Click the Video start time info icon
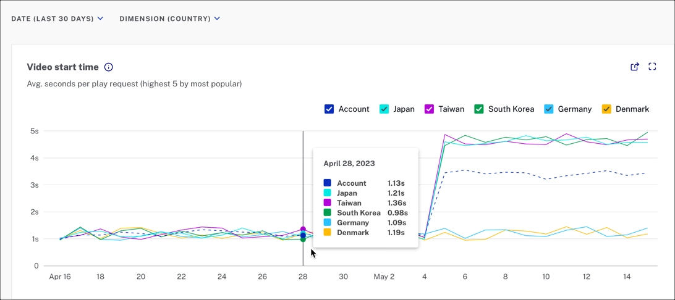Screen dimensions: 675x300 (x=109, y=67)
